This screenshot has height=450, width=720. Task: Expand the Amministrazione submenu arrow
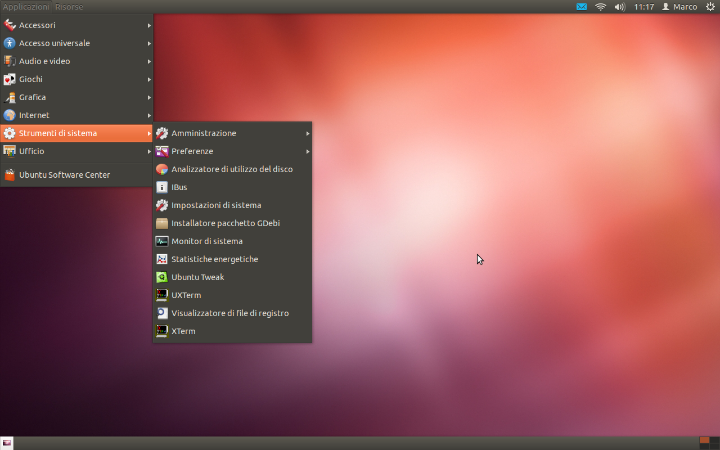pyautogui.click(x=308, y=133)
